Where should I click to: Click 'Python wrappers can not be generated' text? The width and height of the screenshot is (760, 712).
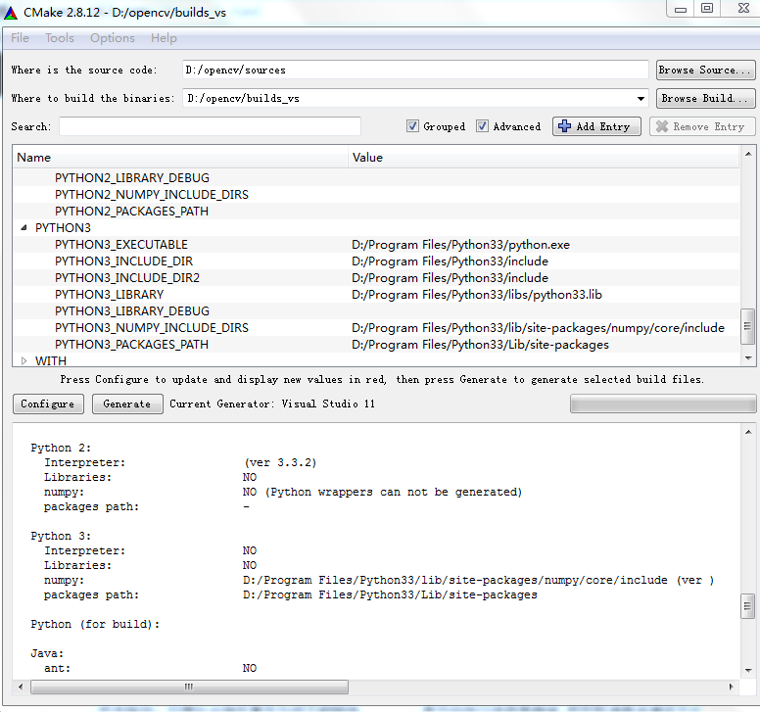[393, 492]
